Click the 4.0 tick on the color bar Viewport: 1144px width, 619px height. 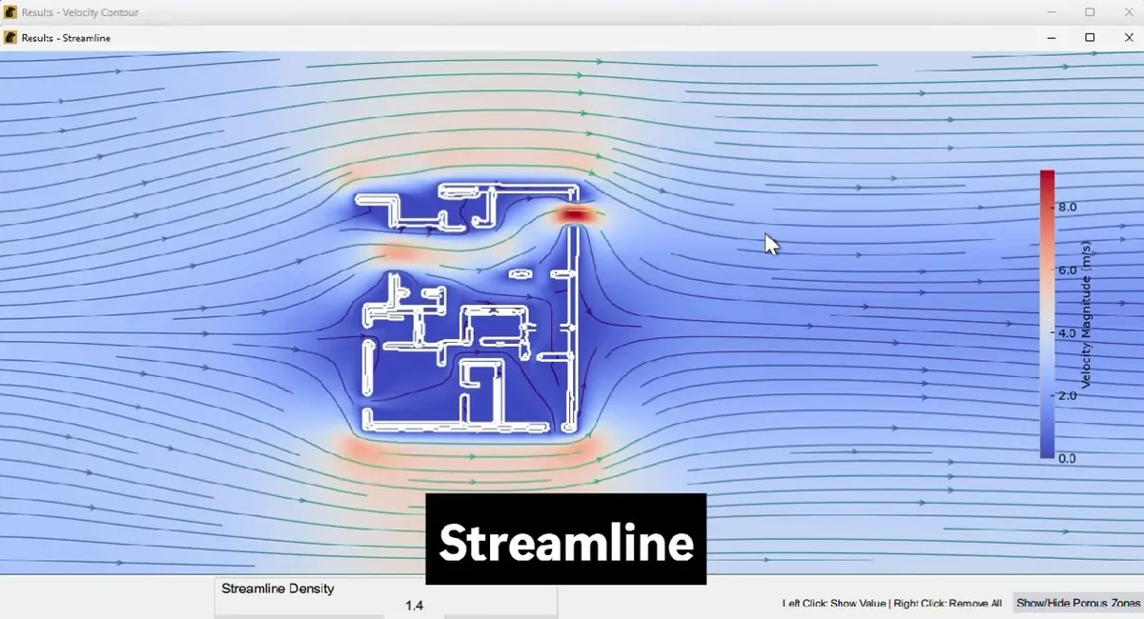tap(1068, 332)
